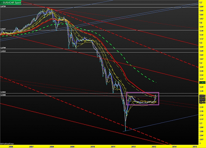
Task: Click the EUR/CHF Spot chart title
Action: [x=12, y=2]
